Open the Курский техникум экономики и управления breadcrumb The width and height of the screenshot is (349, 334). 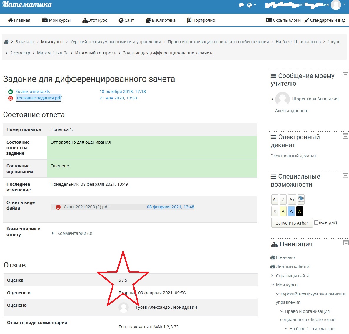(x=116, y=42)
